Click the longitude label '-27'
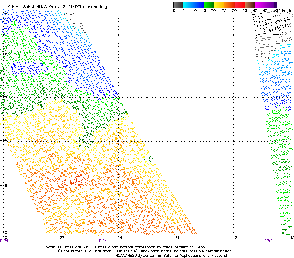The width and height of the screenshot is (294, 258). (61, 238)
